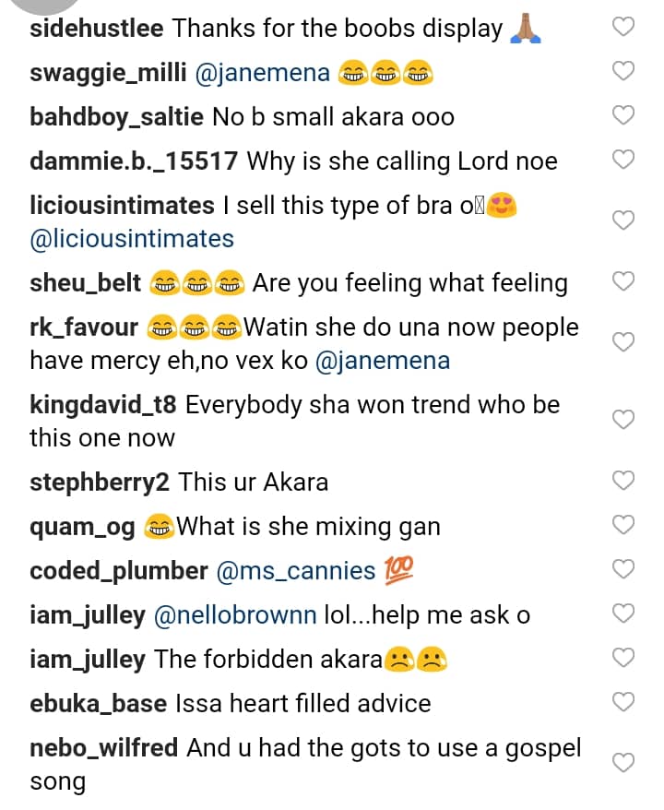Open sidehustlee's profile username
Viewport: 664px width, 810px height.
click(97, 29)
